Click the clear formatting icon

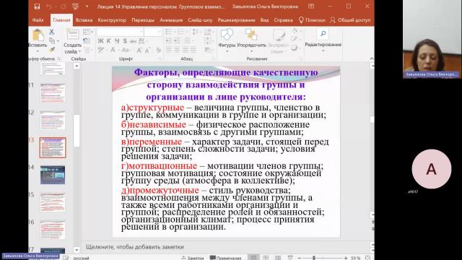[x=159, y=50]
